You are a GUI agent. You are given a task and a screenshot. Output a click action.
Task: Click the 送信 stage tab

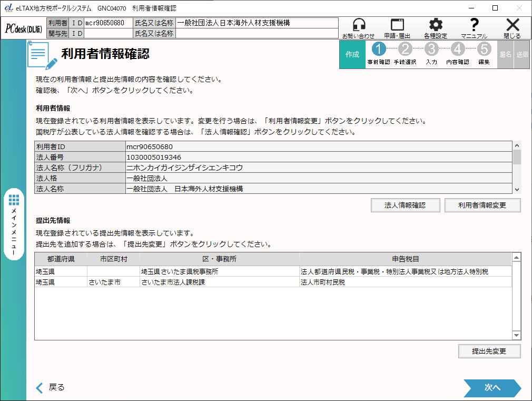pyautogui.click(x=522, y=54)
